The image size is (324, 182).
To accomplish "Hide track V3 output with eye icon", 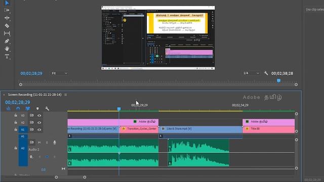I will [x=39, y=116].
